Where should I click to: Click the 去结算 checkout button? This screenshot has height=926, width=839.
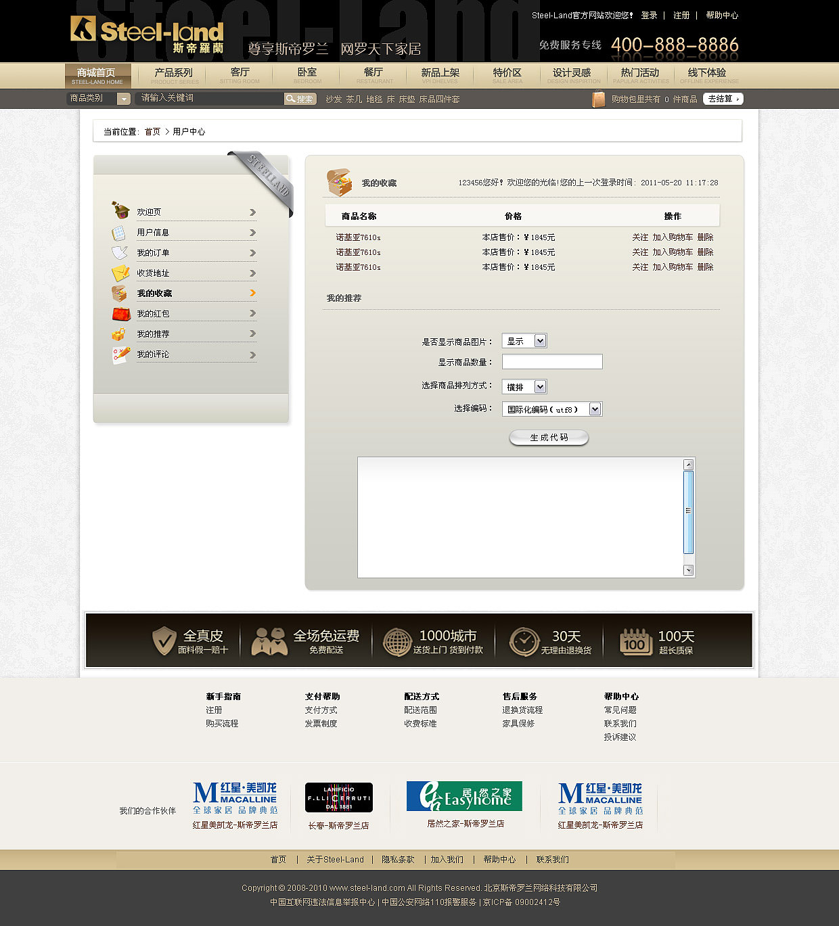pyautogui.click(x=723, y=99)
